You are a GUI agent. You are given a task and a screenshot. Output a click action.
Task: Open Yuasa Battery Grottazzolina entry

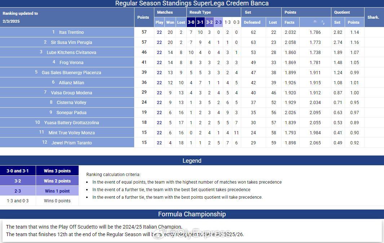71,122
